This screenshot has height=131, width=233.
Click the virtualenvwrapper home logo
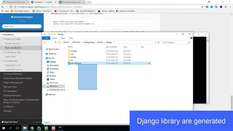(22, 17)
